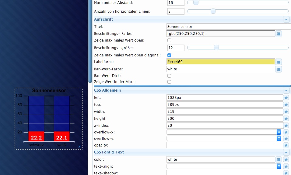Click the CSS Allgemein header text
This screenshot has width=291, height=175.
[107, 90]
